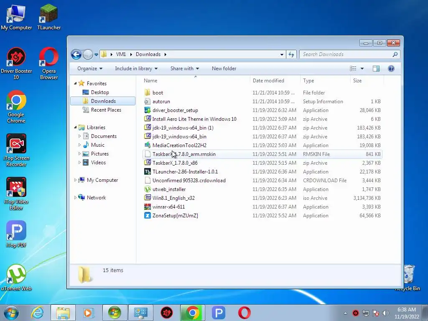Select the driver_booster_setup file
This screenshot has height=321, width=428.
click(x=262, y=110)
